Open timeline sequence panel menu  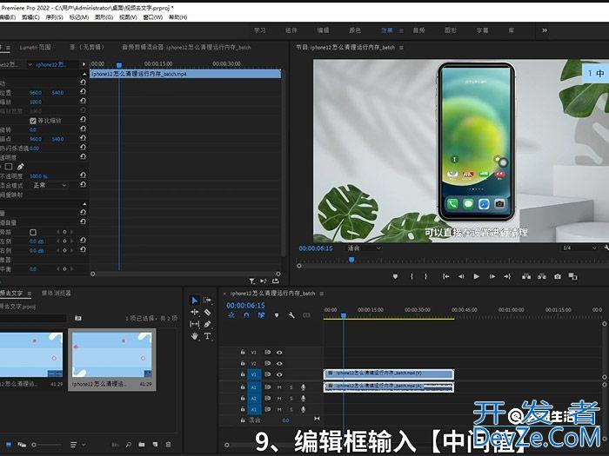click(x=322, y=294)
